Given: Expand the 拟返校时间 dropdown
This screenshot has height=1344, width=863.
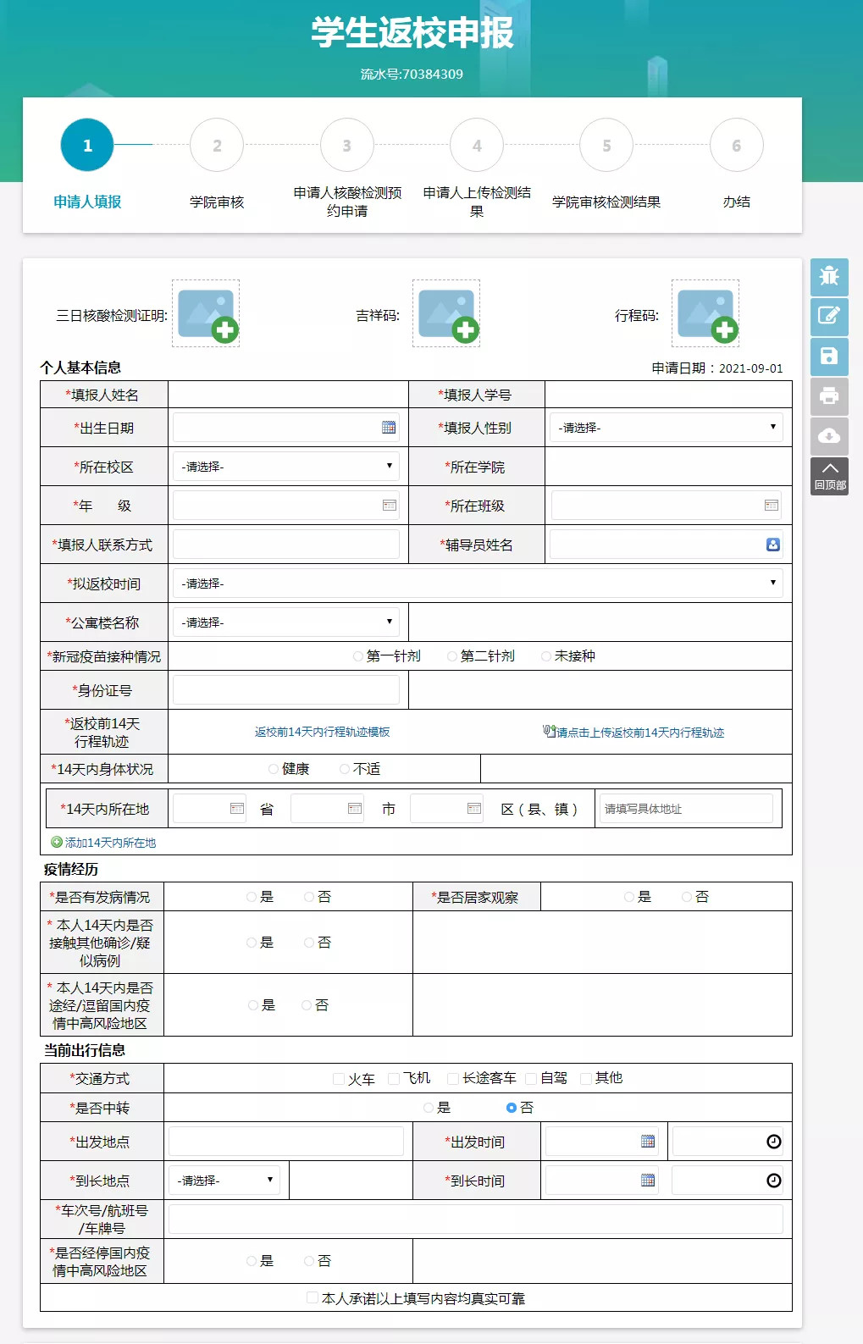Looking at the screenshot, I should 478,584.
